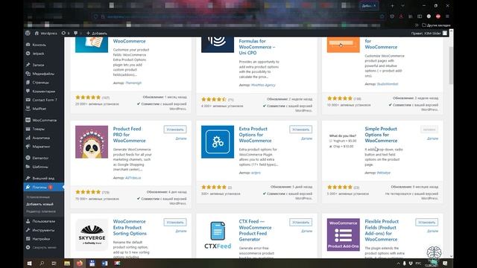
Task: Open Windows taskbar search
Action: (42, 263)
